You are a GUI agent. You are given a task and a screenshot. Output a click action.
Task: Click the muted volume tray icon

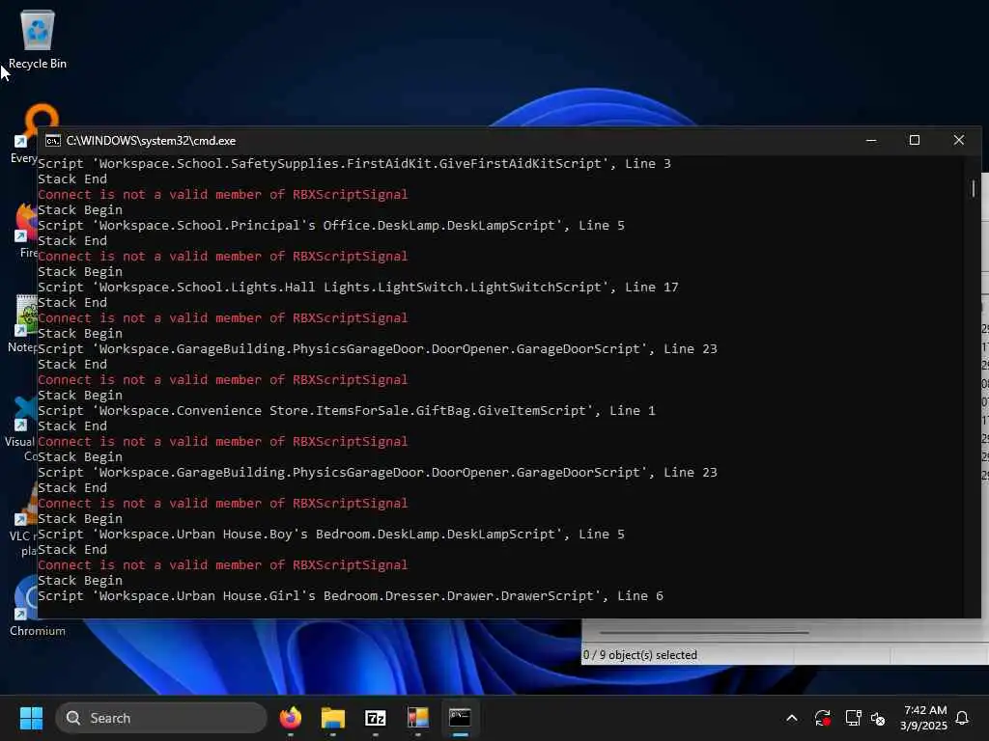pos(878,718)
